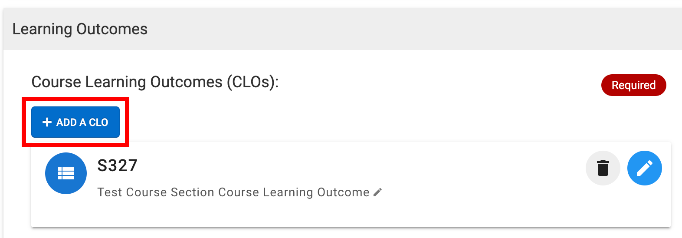Click the word 'Outcome' in the S327 description
Viewport: 682px width, 238px height.
pos(343,192)
